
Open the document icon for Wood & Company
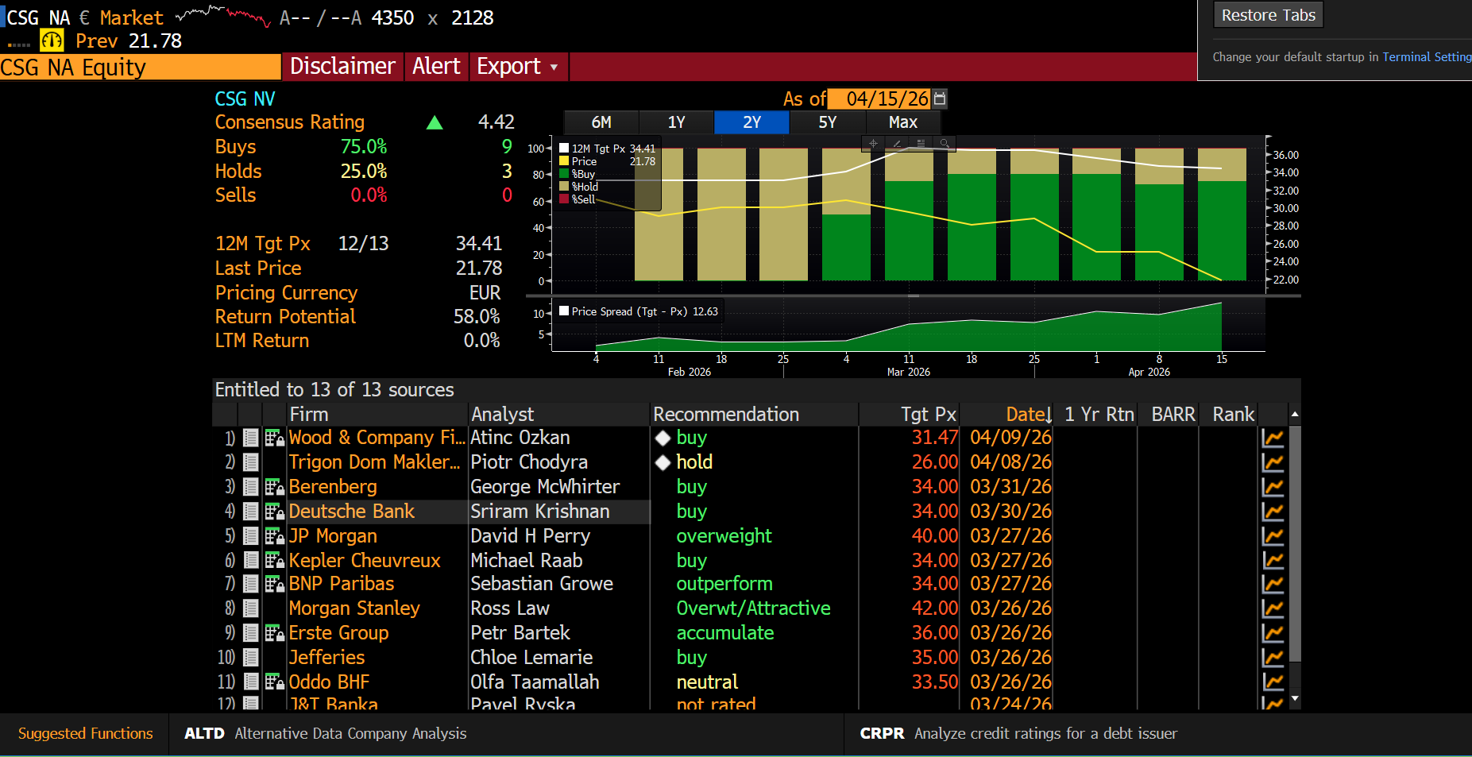[251, 438]
